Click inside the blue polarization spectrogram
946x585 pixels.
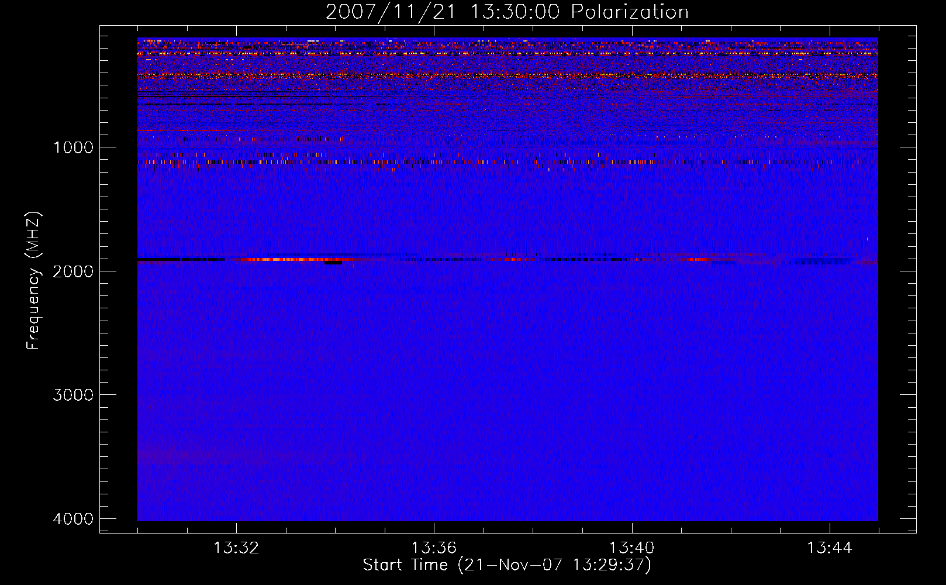(507, 280)
